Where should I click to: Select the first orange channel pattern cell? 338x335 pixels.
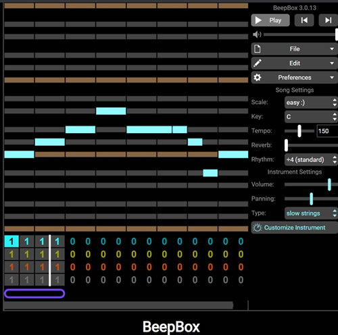click(x=11, y=267)
